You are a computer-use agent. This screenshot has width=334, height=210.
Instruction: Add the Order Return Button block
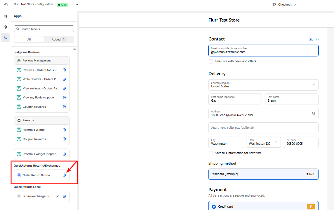pyautogui.click(x=64, y=175)
